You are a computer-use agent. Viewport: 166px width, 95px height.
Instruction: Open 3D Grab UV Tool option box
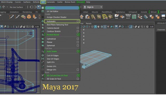click(x=78, y=79)
